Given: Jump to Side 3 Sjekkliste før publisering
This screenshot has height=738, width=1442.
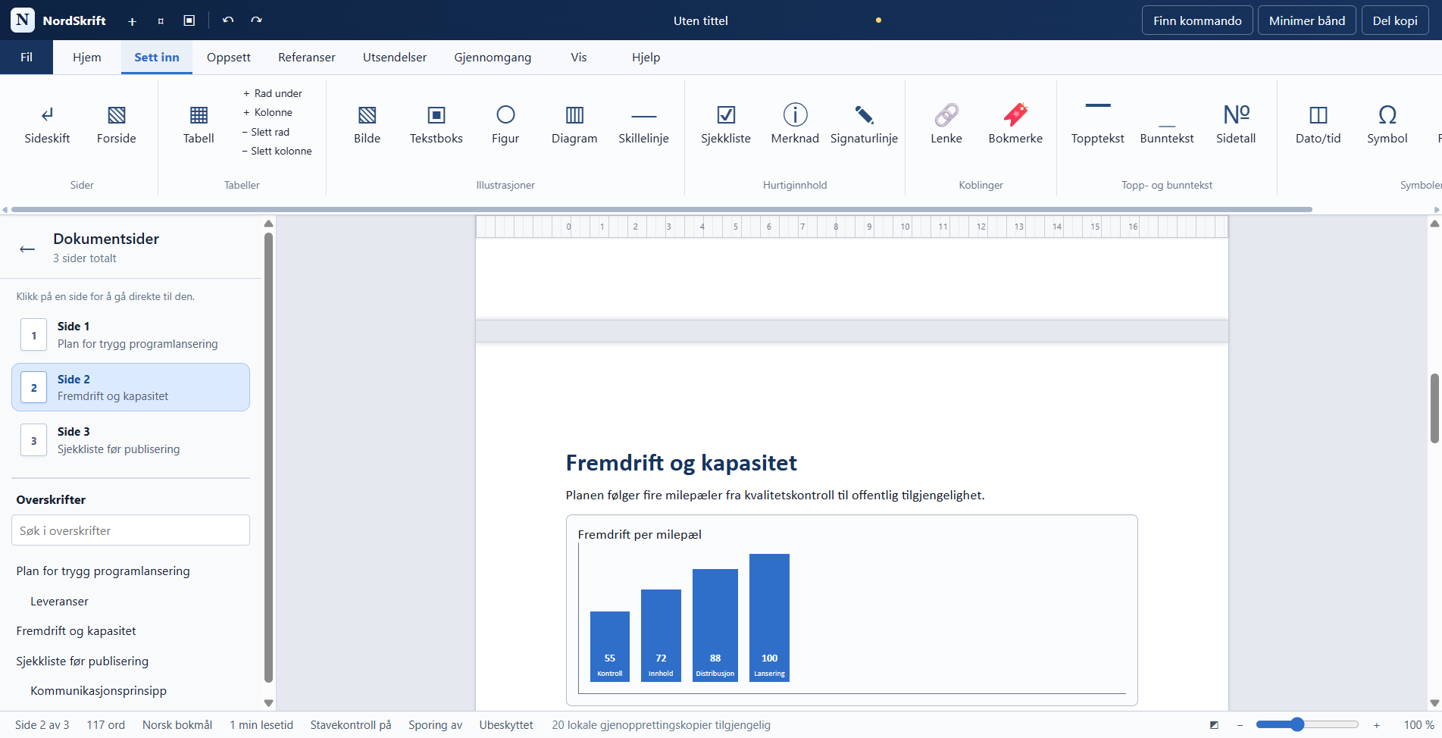Looking at the screenshot, I should coord(130,440).
